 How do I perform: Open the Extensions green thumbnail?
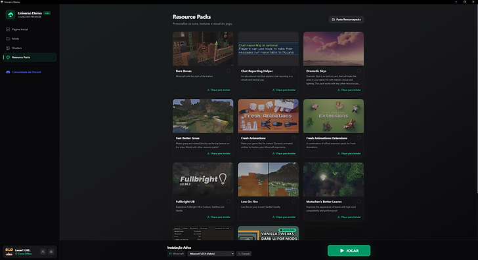coord(334,116)
